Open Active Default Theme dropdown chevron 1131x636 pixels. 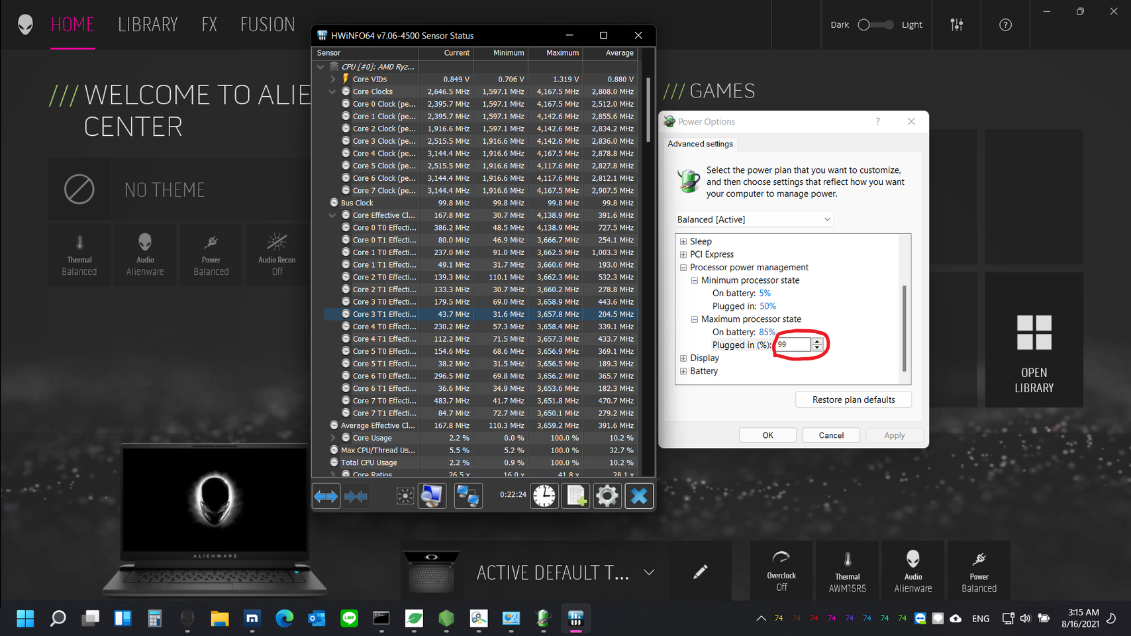pyautogui.click(x=649, y=572)
